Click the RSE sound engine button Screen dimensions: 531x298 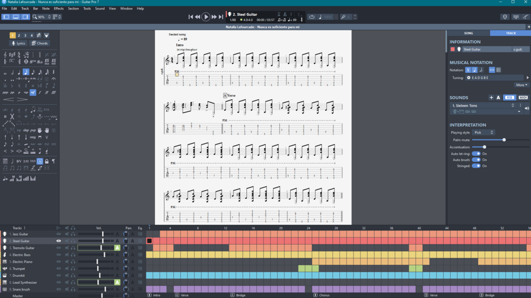509,97
